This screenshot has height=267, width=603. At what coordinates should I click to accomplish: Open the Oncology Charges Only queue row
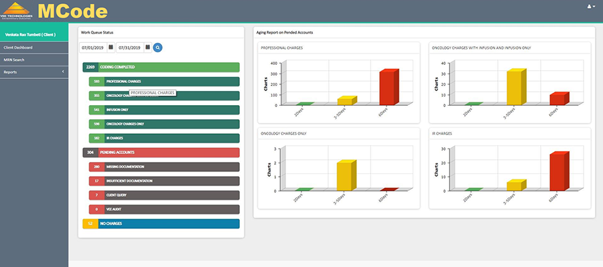tap(164, 124)
